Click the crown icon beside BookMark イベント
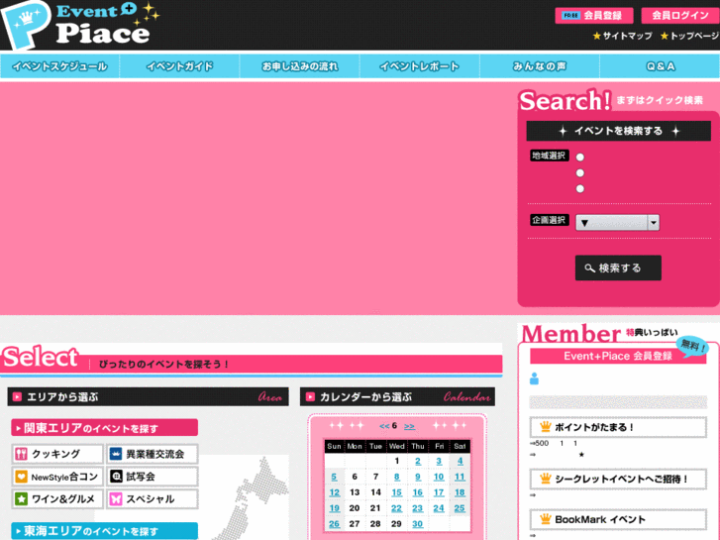The height and width of the screenshot is (540, 720). [x=545, y=519]
